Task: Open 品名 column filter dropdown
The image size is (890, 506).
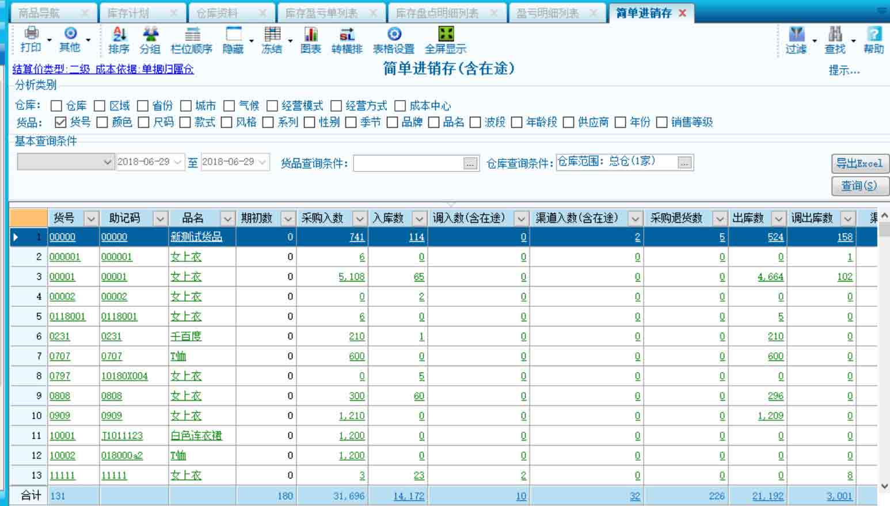Action: pyautogui.click(x=227, y=218)
